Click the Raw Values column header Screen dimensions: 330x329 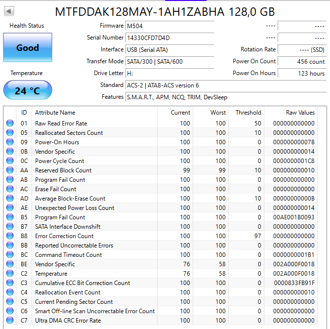(300, 113)
